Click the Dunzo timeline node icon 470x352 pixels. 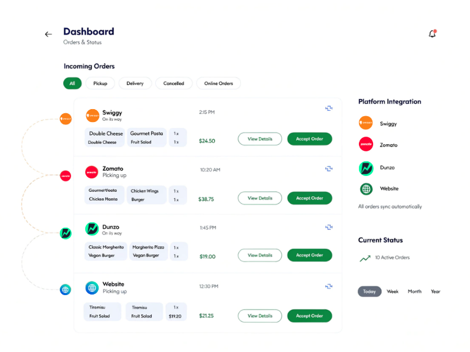point(65,233)
